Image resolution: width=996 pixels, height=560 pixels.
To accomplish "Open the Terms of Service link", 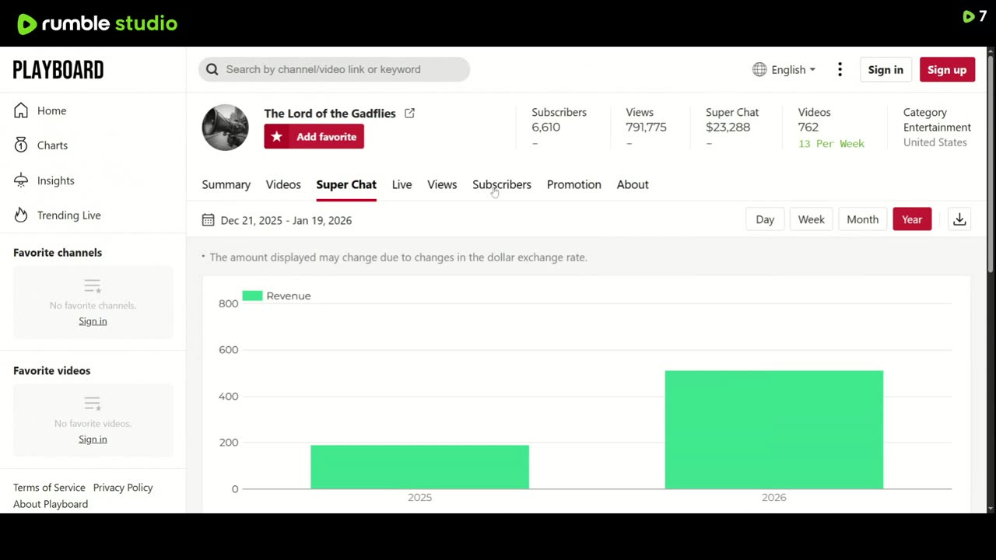I will pos(49,488).
